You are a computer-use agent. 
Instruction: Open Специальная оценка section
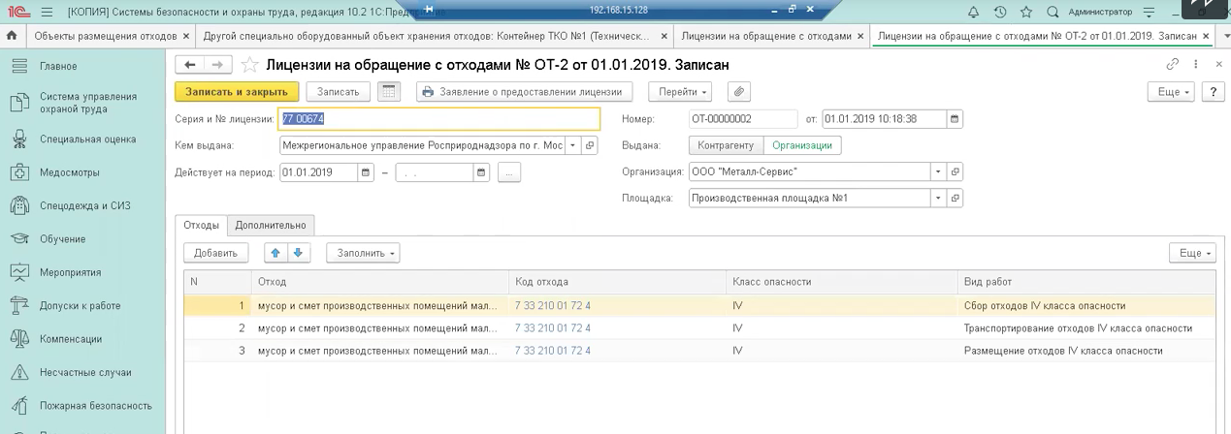tap(87, 139)
